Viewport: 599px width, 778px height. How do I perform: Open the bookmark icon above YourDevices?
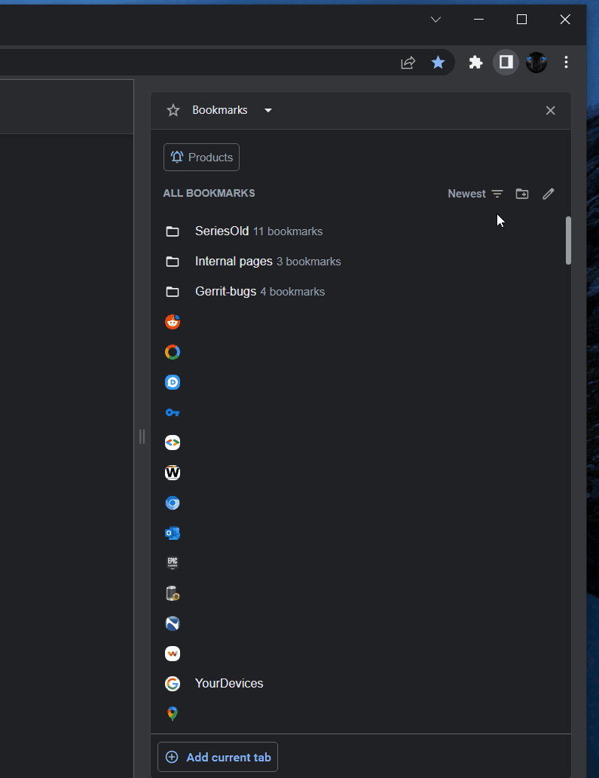click(173, 654)
